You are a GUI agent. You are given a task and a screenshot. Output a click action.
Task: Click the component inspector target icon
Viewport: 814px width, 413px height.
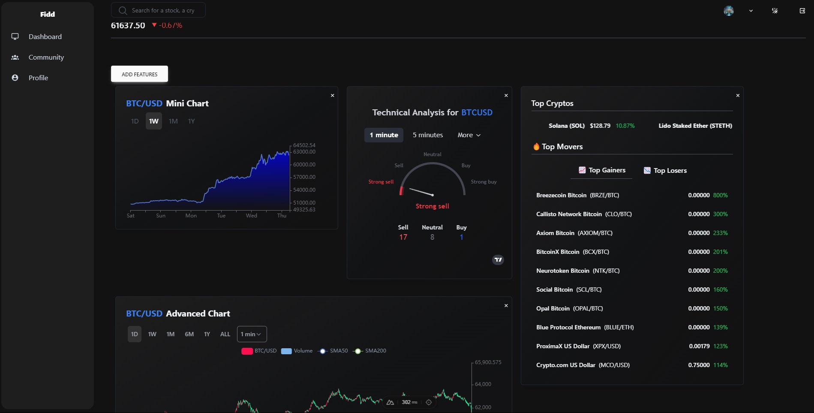429,402
